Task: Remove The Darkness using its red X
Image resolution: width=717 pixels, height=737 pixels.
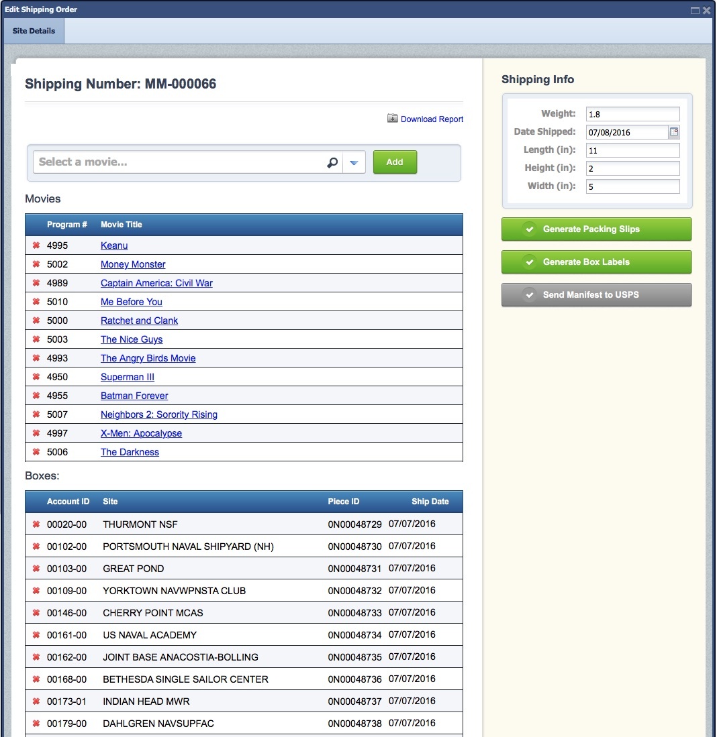Action: 36,452
